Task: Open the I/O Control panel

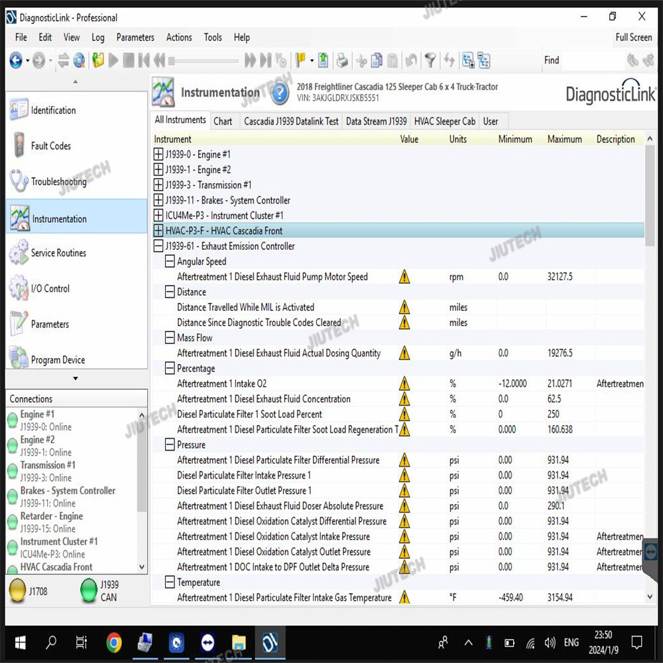Action: tap(50, 288)
